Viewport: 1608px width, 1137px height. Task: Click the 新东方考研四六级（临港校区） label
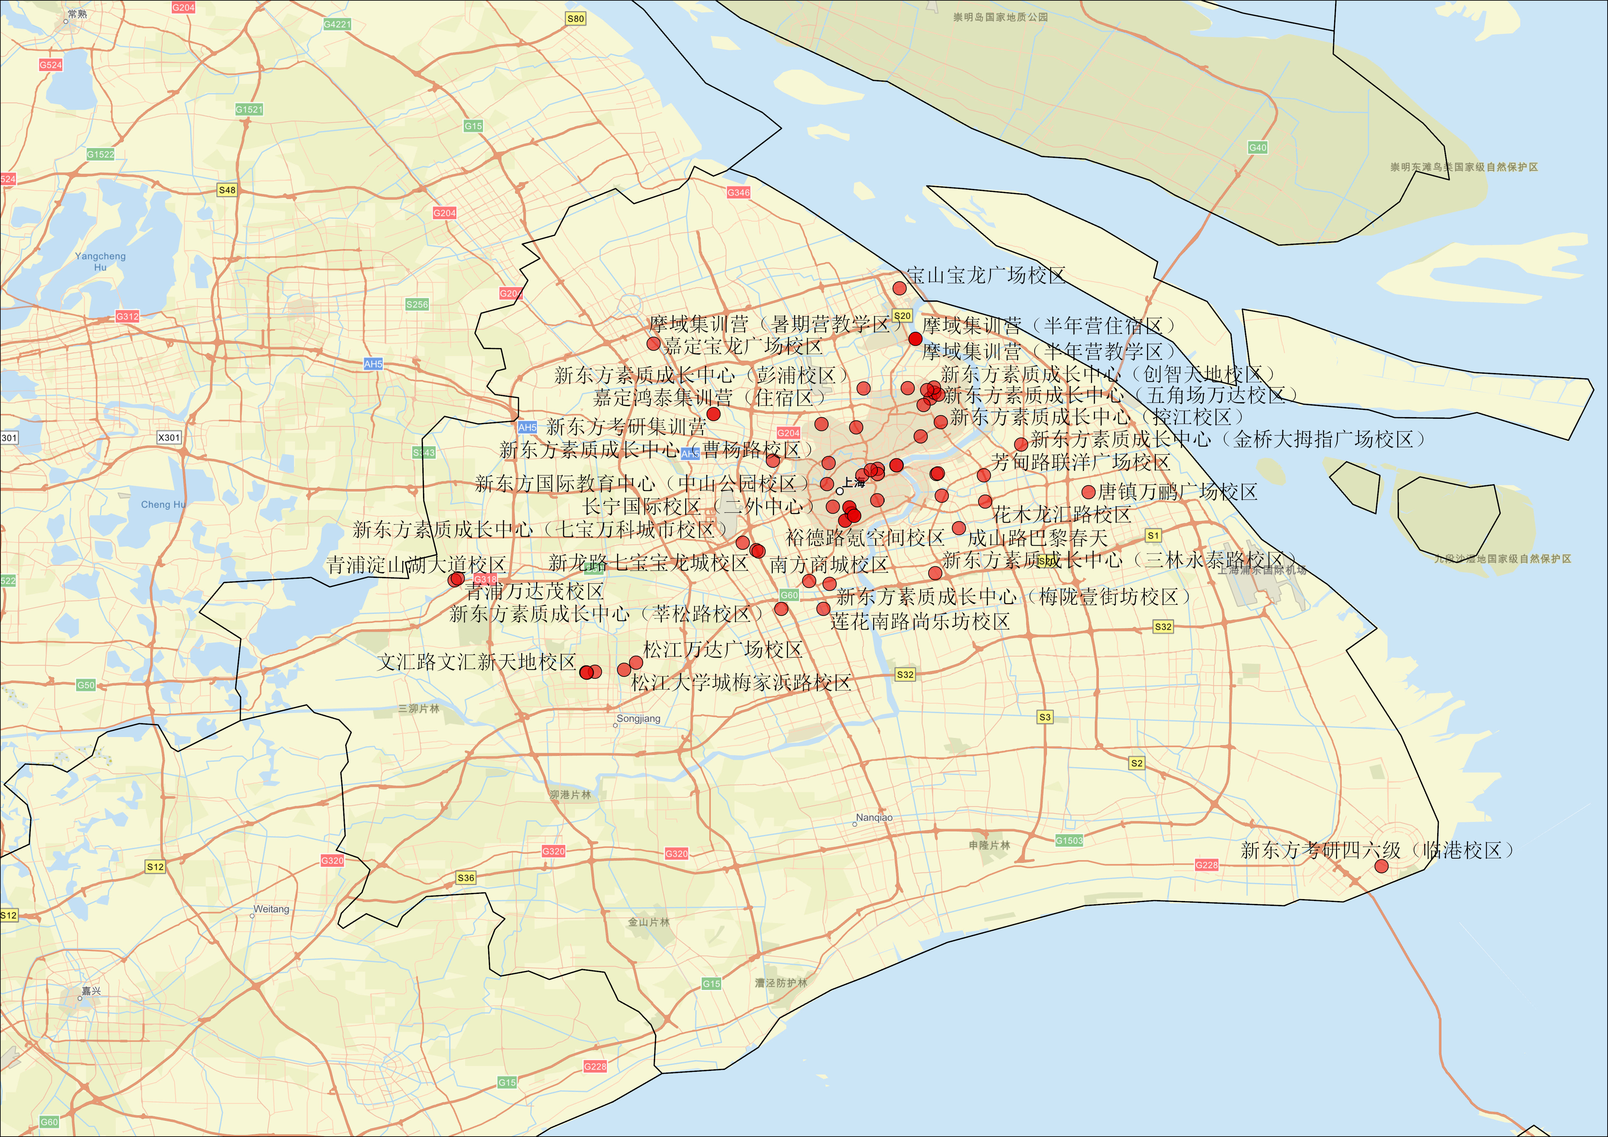click(x=1377, y=850)
